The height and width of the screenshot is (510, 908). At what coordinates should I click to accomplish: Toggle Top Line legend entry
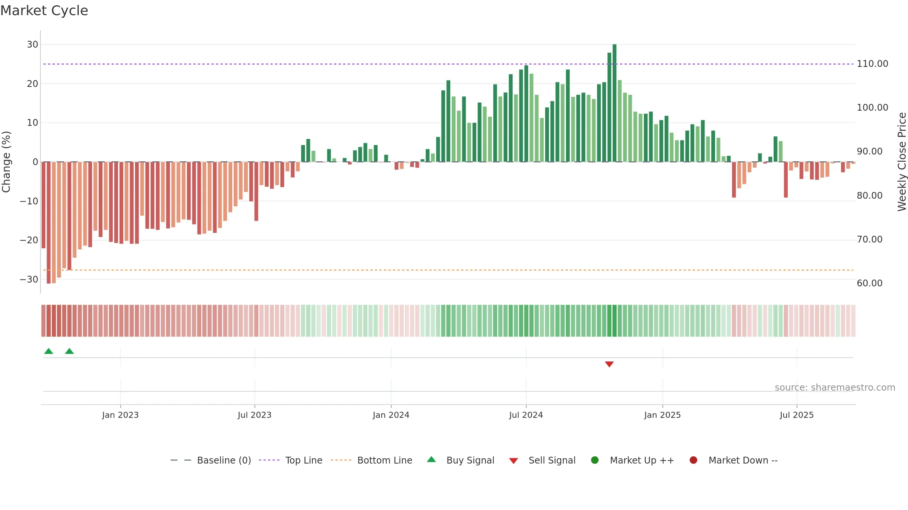coord(291,460)
